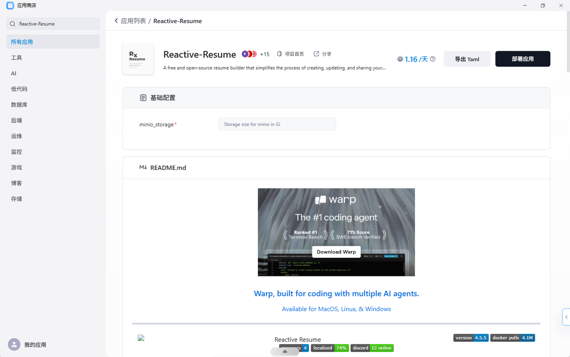570x357 pixels.
Task: Open 我的应用 at sidebar bottom
Action: click(x=35, y=345)
